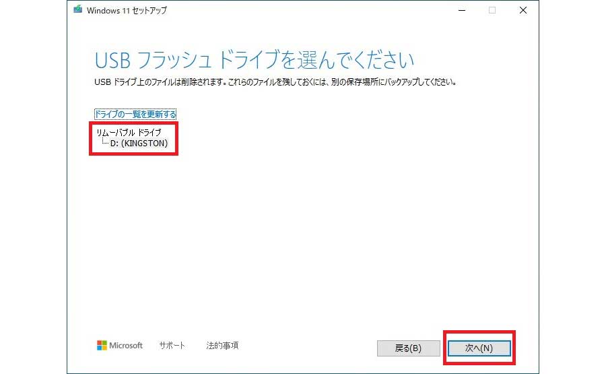Click the Microsoft four-square logo

pos(102,346)
